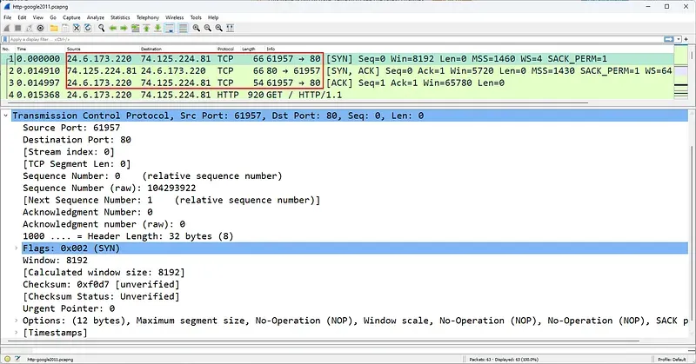Click the start capture shark fin icon

tap(7, 28)
